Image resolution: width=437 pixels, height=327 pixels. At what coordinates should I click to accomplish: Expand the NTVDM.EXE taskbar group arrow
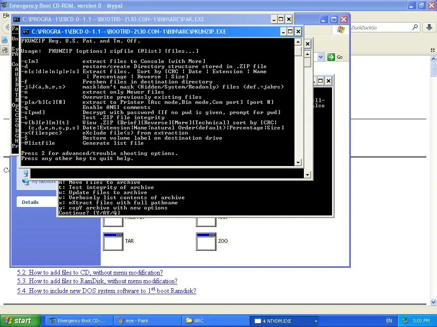pyautogui.click(x=316, y=321)
